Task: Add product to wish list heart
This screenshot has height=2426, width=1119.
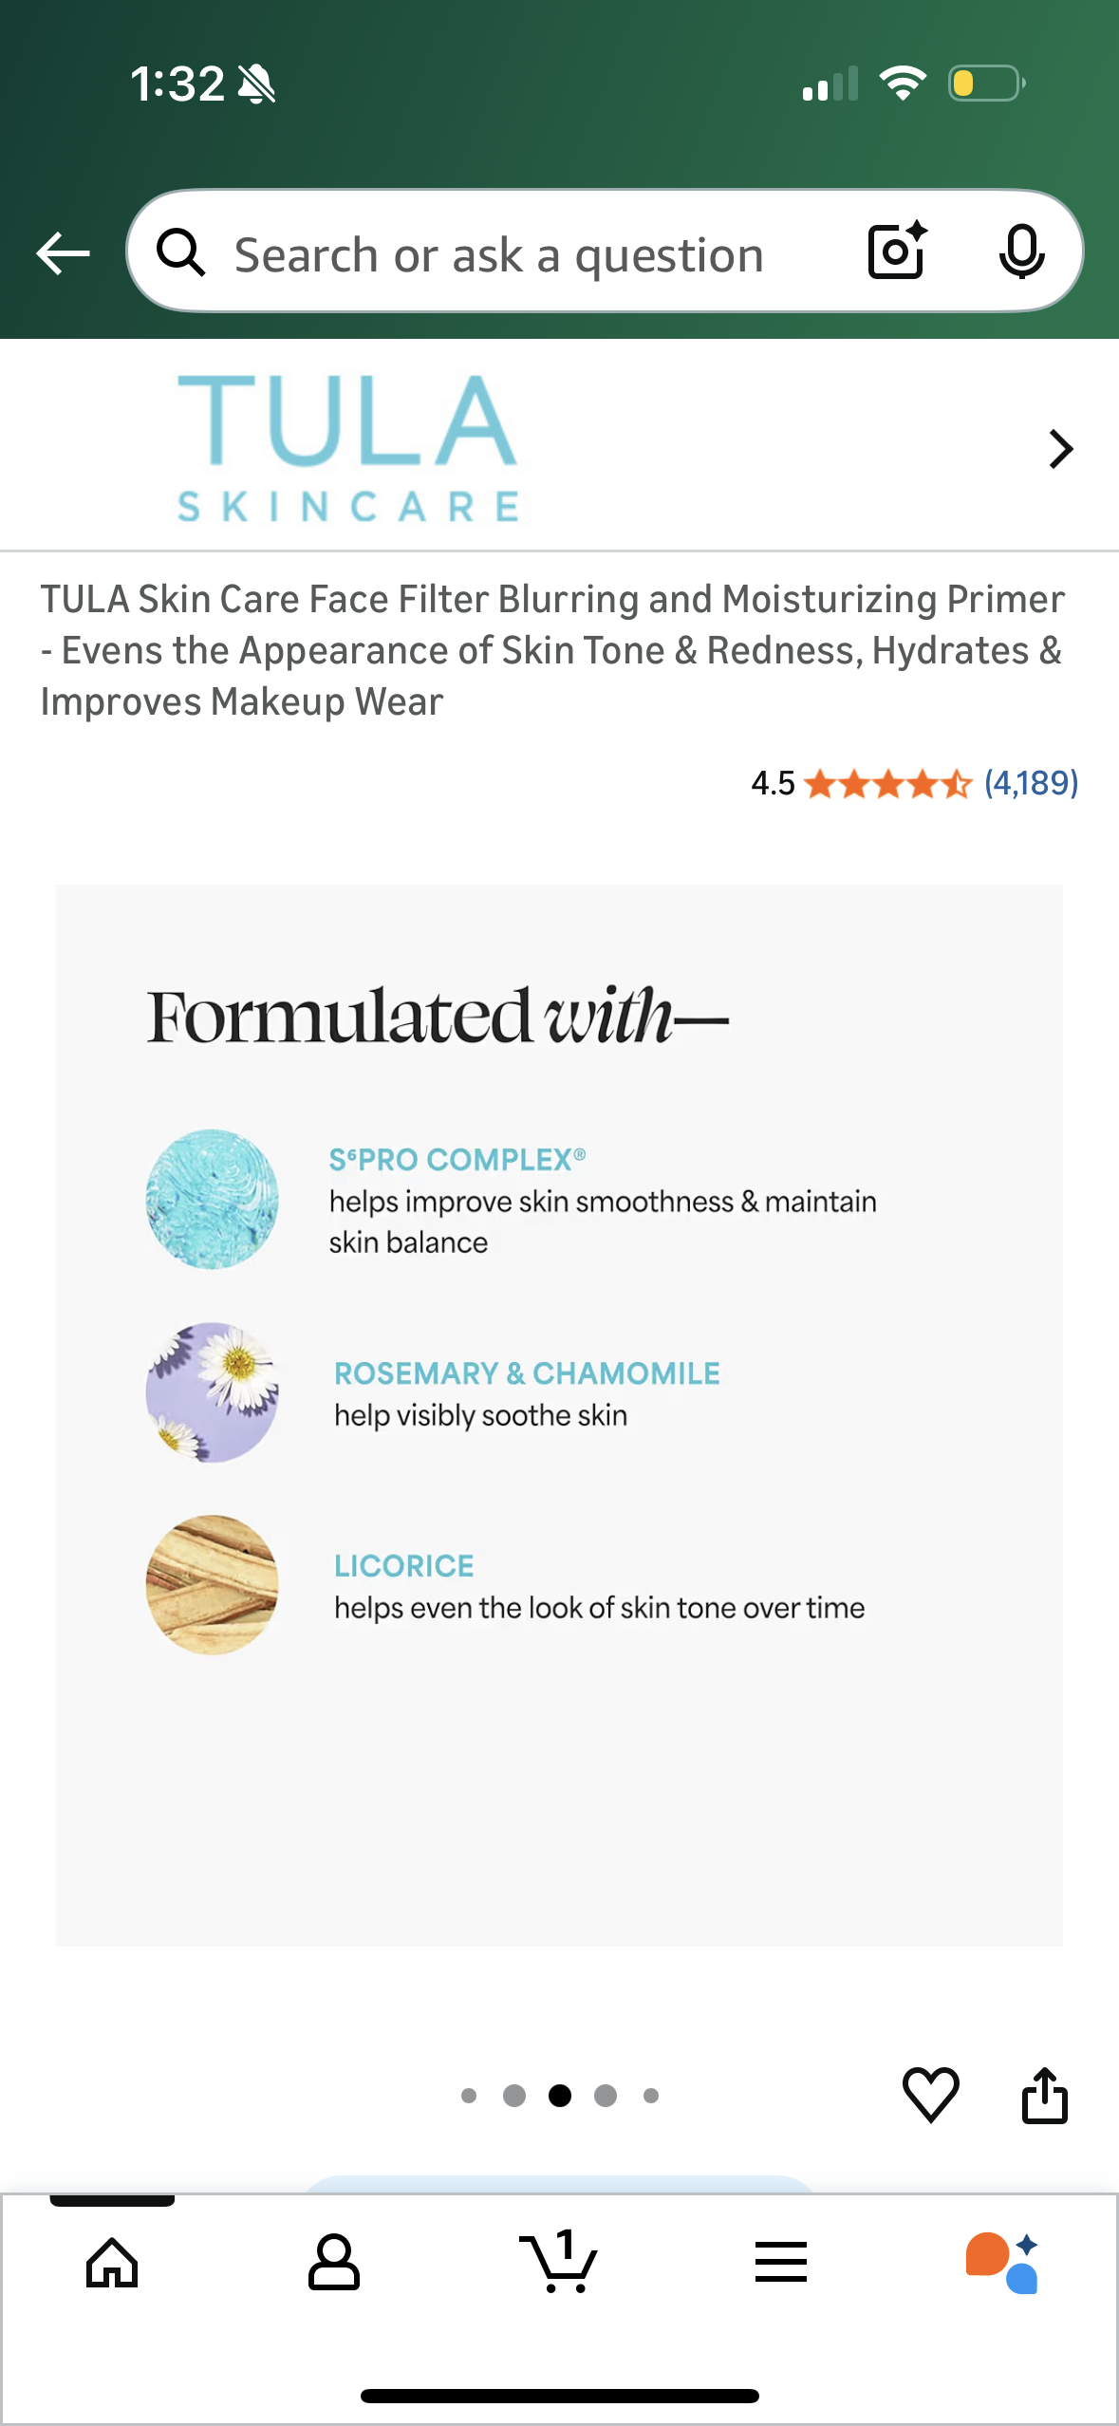Action: point(930,2094)
